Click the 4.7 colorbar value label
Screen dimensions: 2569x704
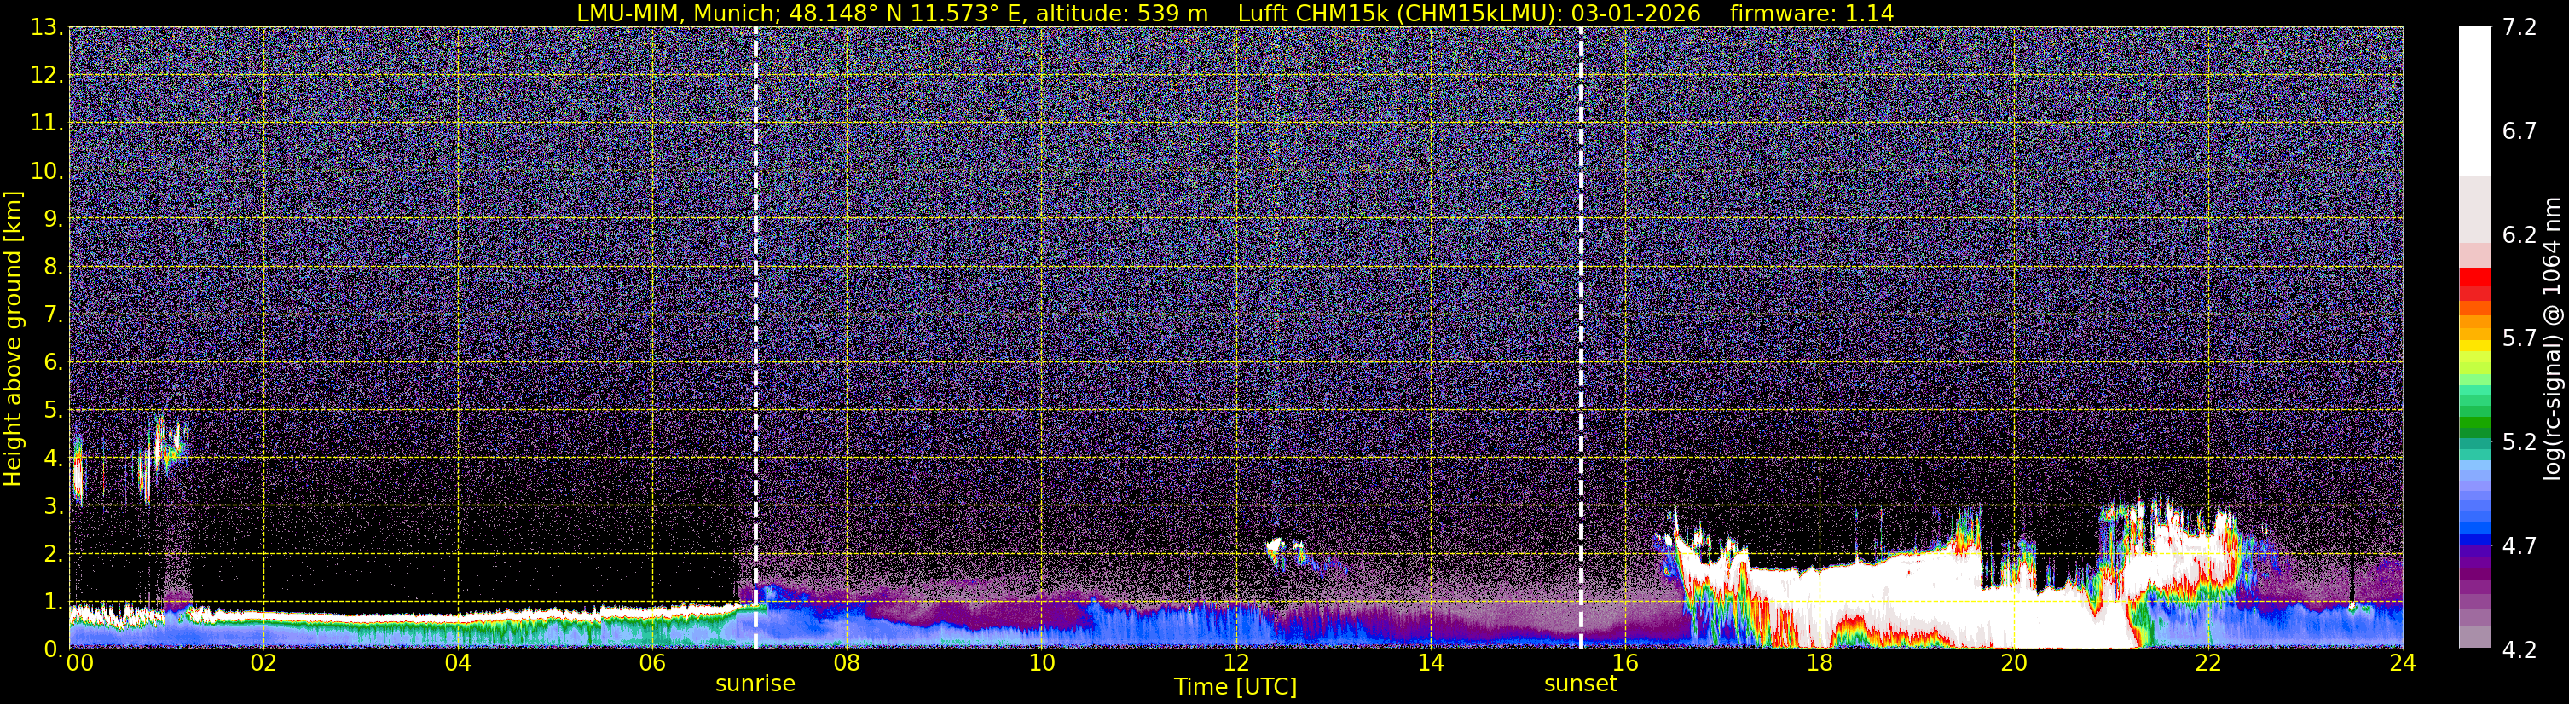tap(2520, 545)
